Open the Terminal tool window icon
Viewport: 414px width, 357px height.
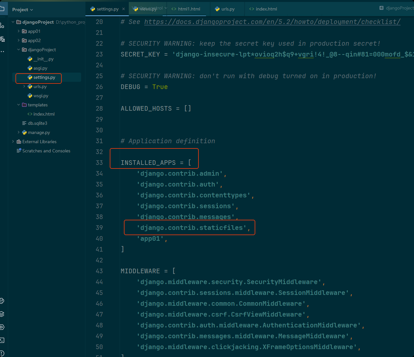2,340
